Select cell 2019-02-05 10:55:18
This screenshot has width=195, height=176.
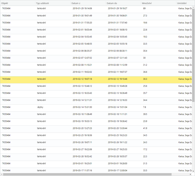click(118, 44)
